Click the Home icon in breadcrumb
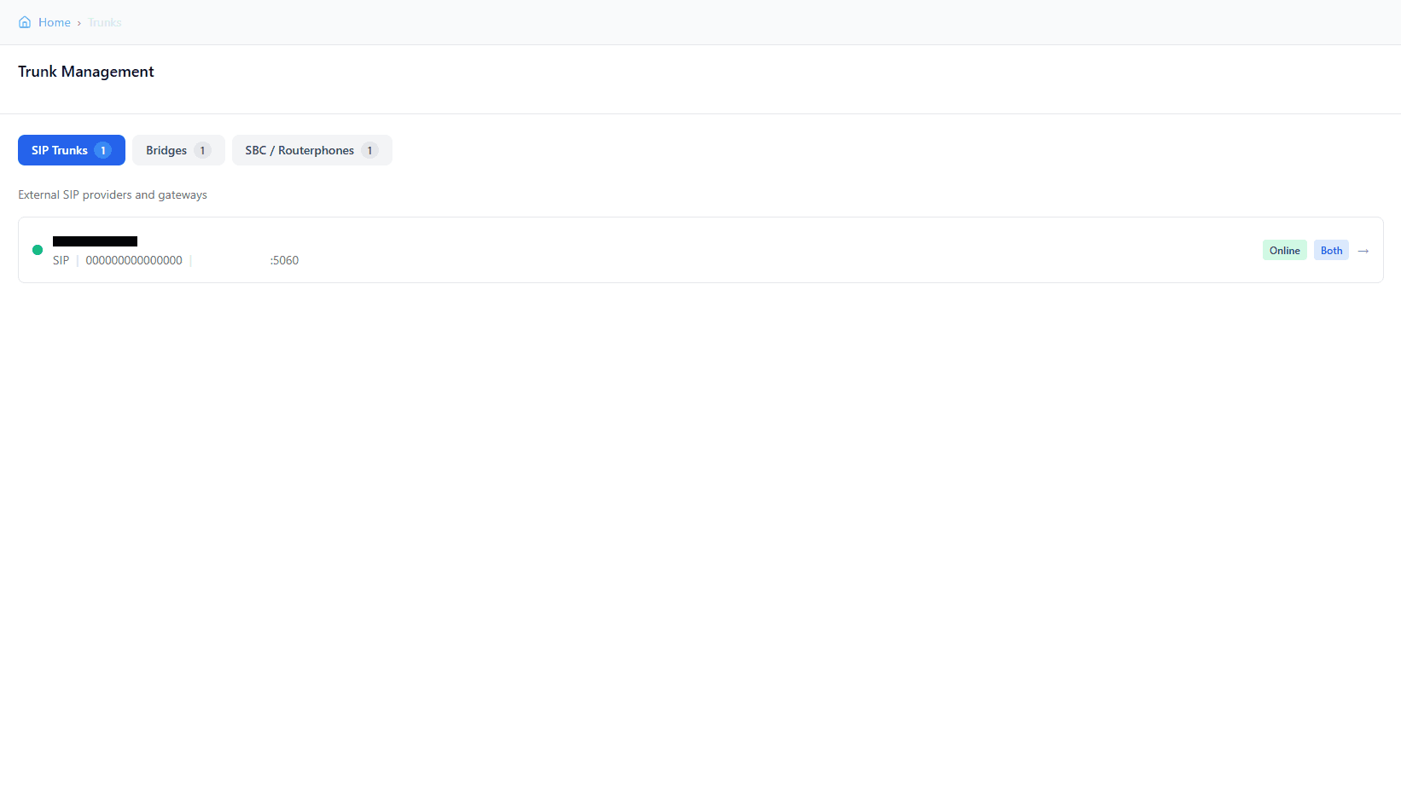1401x806 pixels. [x=25, y=22]
